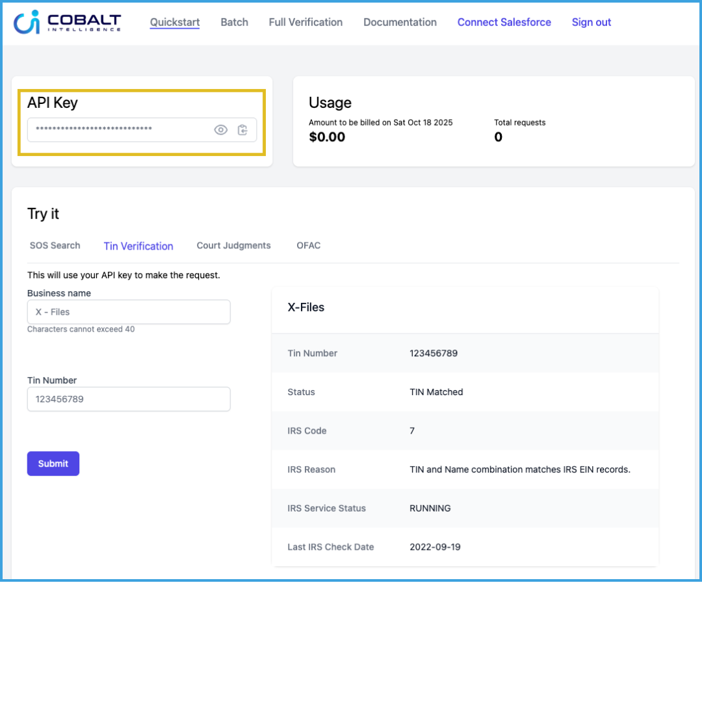Viewport: 702px width, 702px height.
Task: Select the Tin Number result value 123456789
Action: tap(434, 353)
